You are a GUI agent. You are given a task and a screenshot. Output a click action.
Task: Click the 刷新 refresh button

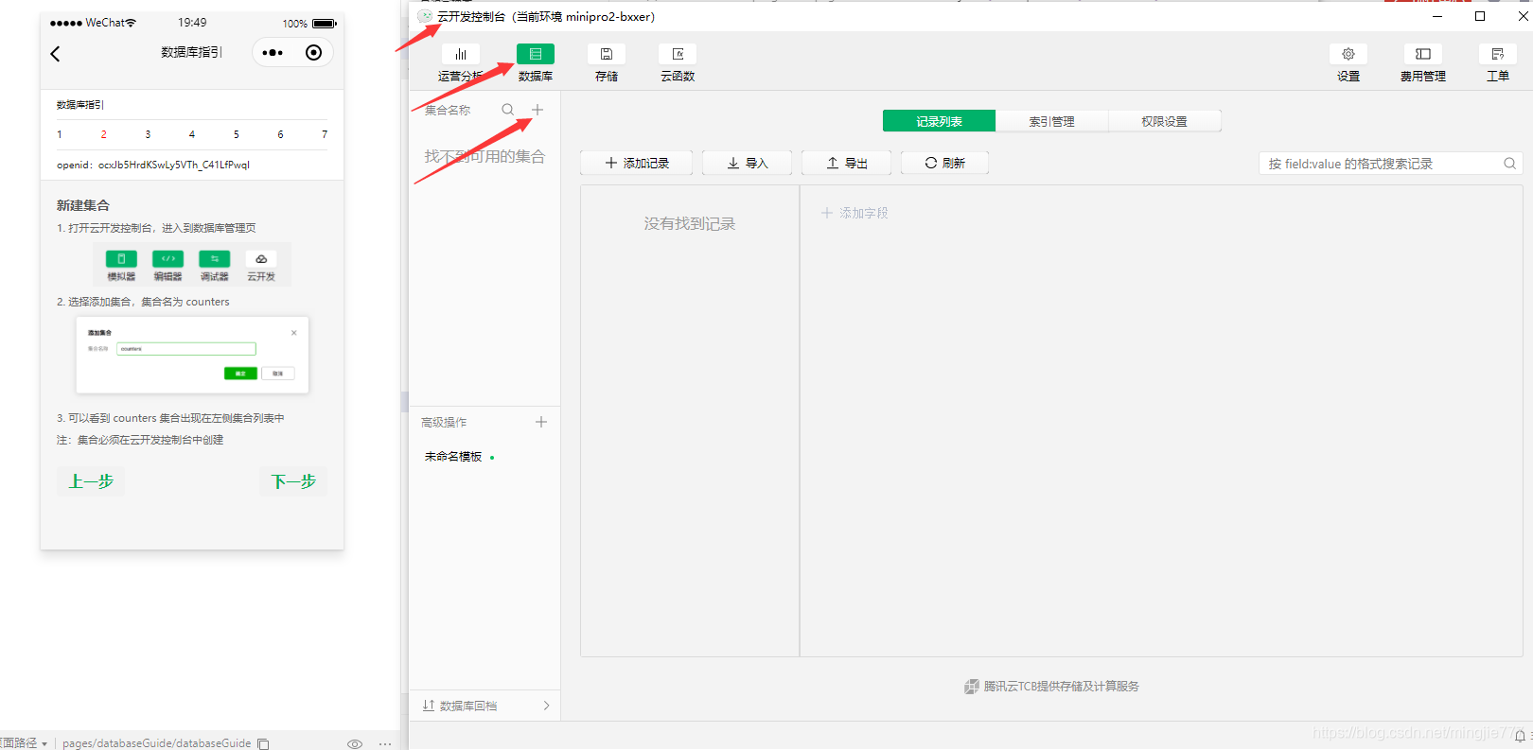click(944, 163)
